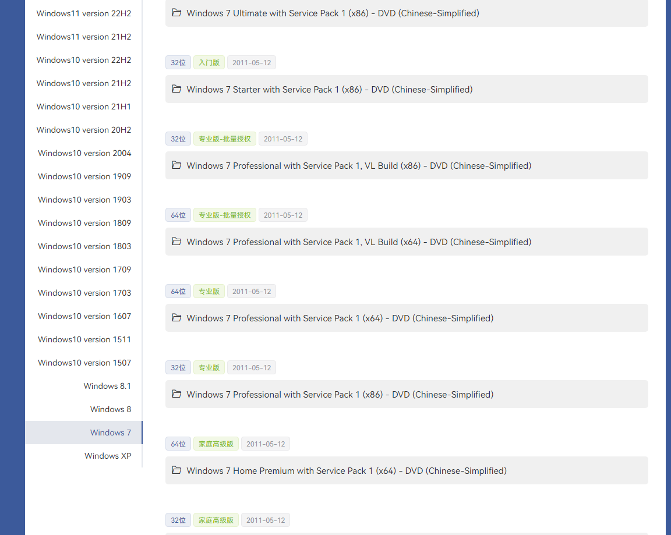The height and width of the screenshot is (535, 671).
Task: Choose Windows10 version 1909 from sidebar
Action: pyautogui.click(x=84, y=176)
